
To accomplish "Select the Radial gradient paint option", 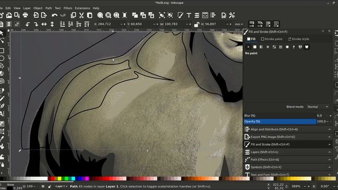I will [x=268, y=47].
